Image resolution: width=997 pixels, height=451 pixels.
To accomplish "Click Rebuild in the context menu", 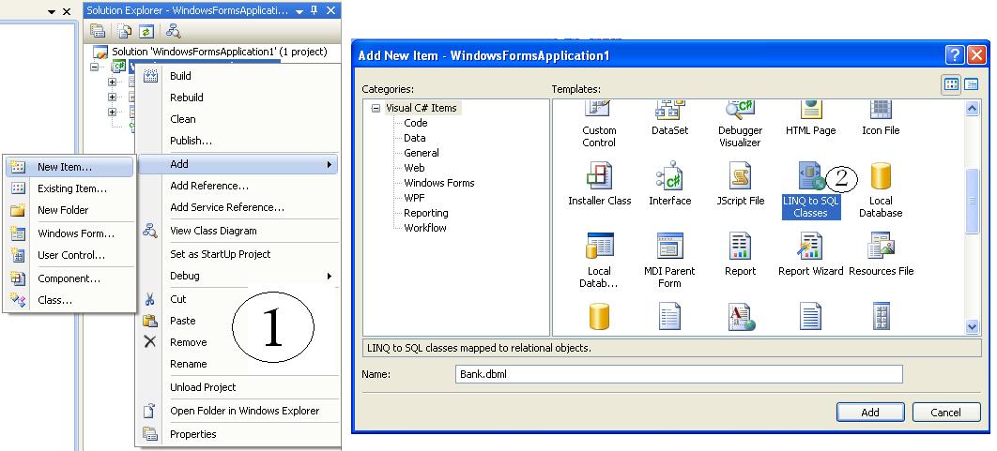I will 238,98.
